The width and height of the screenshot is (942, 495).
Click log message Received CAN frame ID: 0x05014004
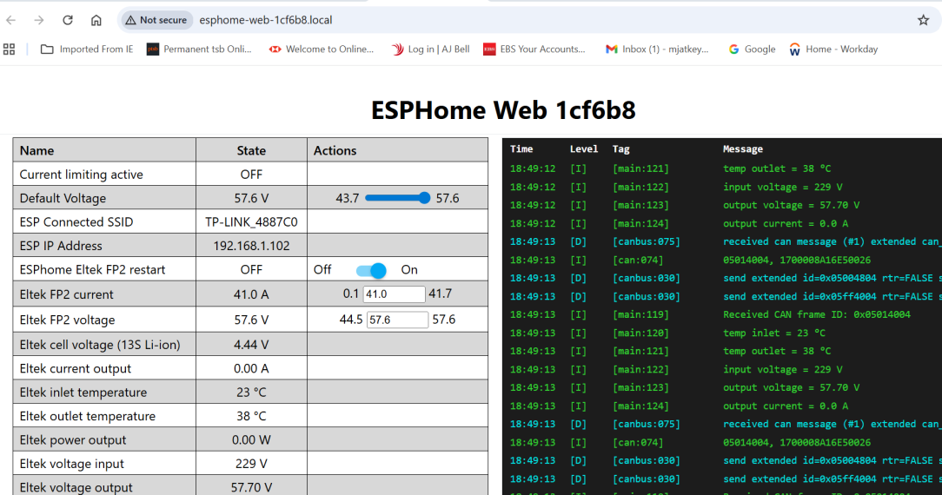click(817, 314)
